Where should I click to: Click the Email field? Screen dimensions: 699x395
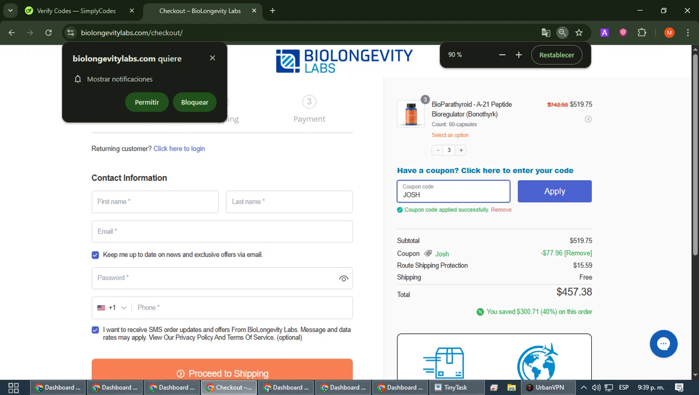222,232
